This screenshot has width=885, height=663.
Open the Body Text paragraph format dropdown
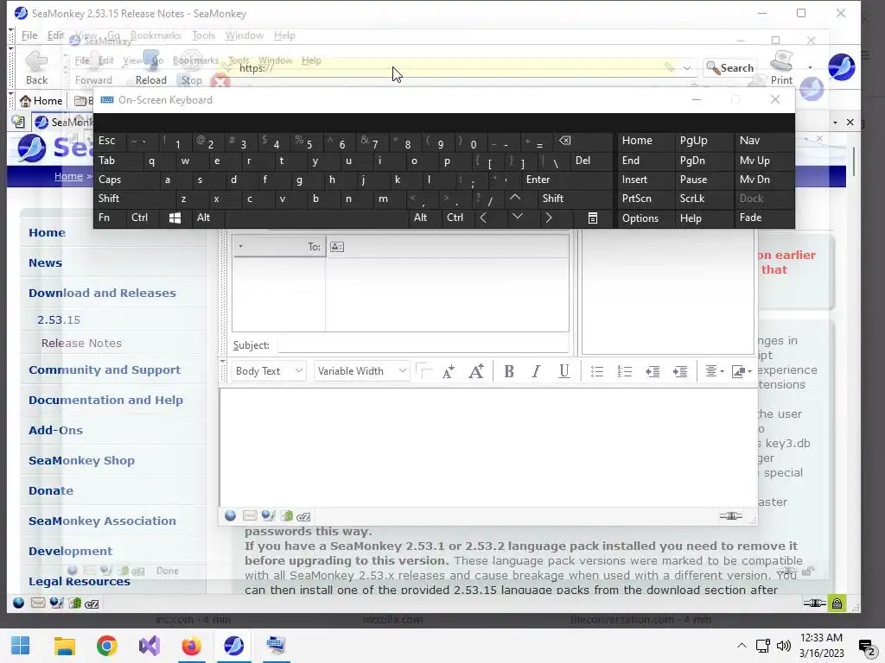click(269, 371)
